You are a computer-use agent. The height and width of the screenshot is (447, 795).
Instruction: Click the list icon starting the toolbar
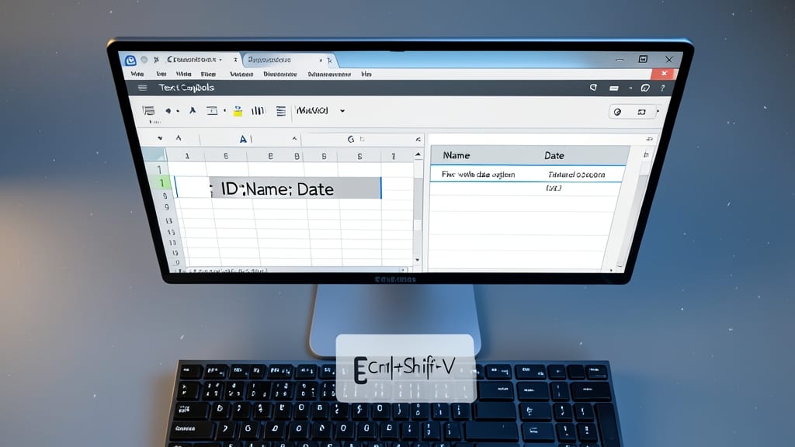click(148, 110)
